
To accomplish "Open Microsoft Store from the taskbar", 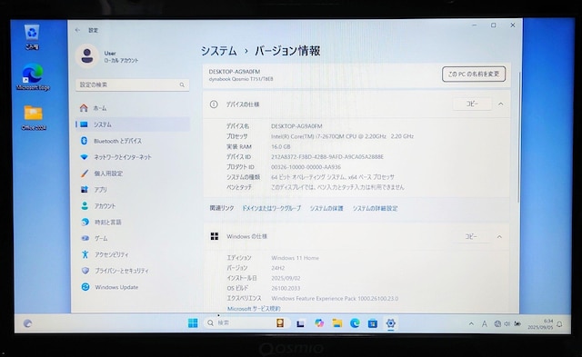I will coord(373,323).
